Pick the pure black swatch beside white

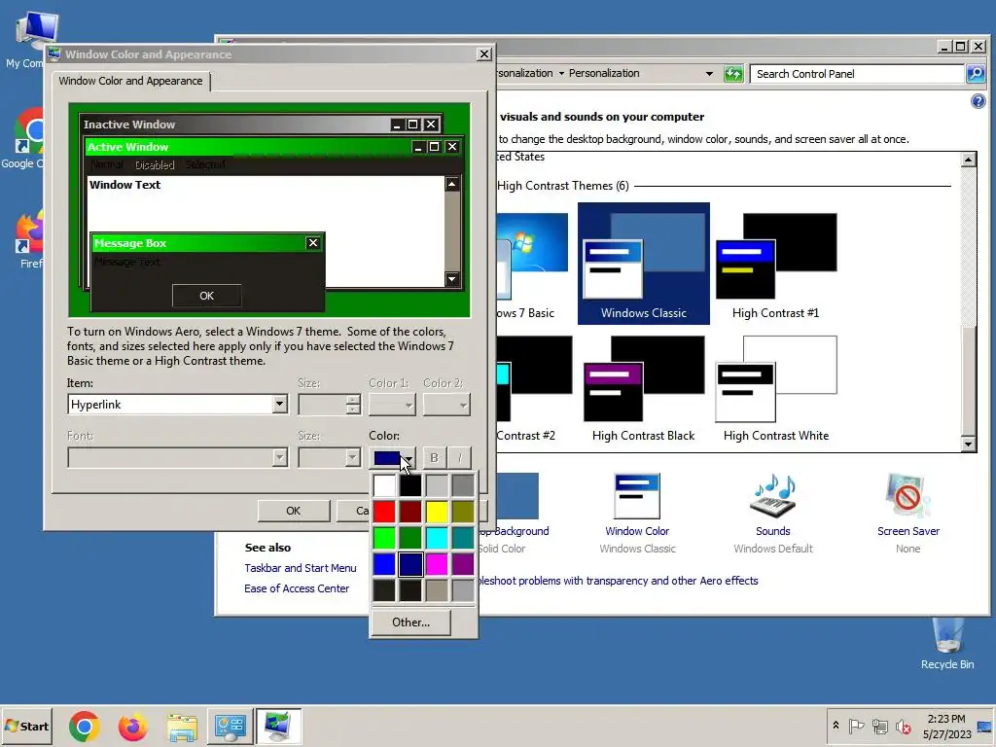[x=410, y=485]
